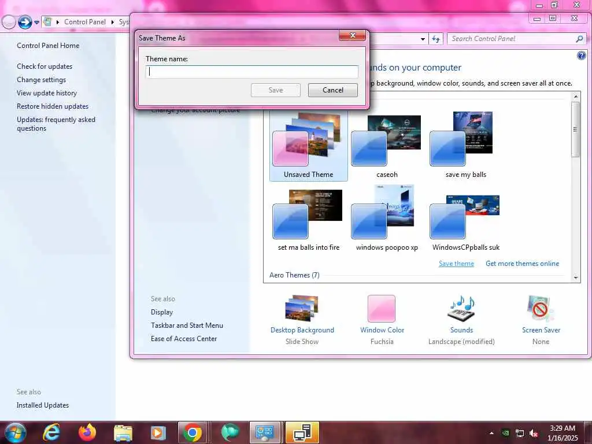The width and height of the screenshot is (592, 444).
Task: Open Updates: frequently asked questions
Action: [x=56, y=124]
